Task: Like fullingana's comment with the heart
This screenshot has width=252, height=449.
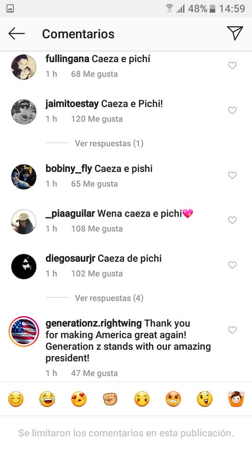Action: [232, 65]
